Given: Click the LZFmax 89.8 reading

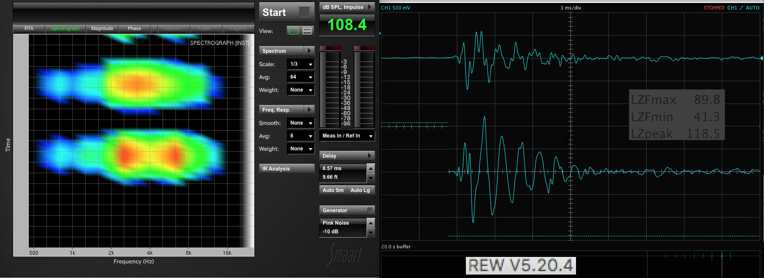Looking at the screenshot, I should [x=675, y=100].
